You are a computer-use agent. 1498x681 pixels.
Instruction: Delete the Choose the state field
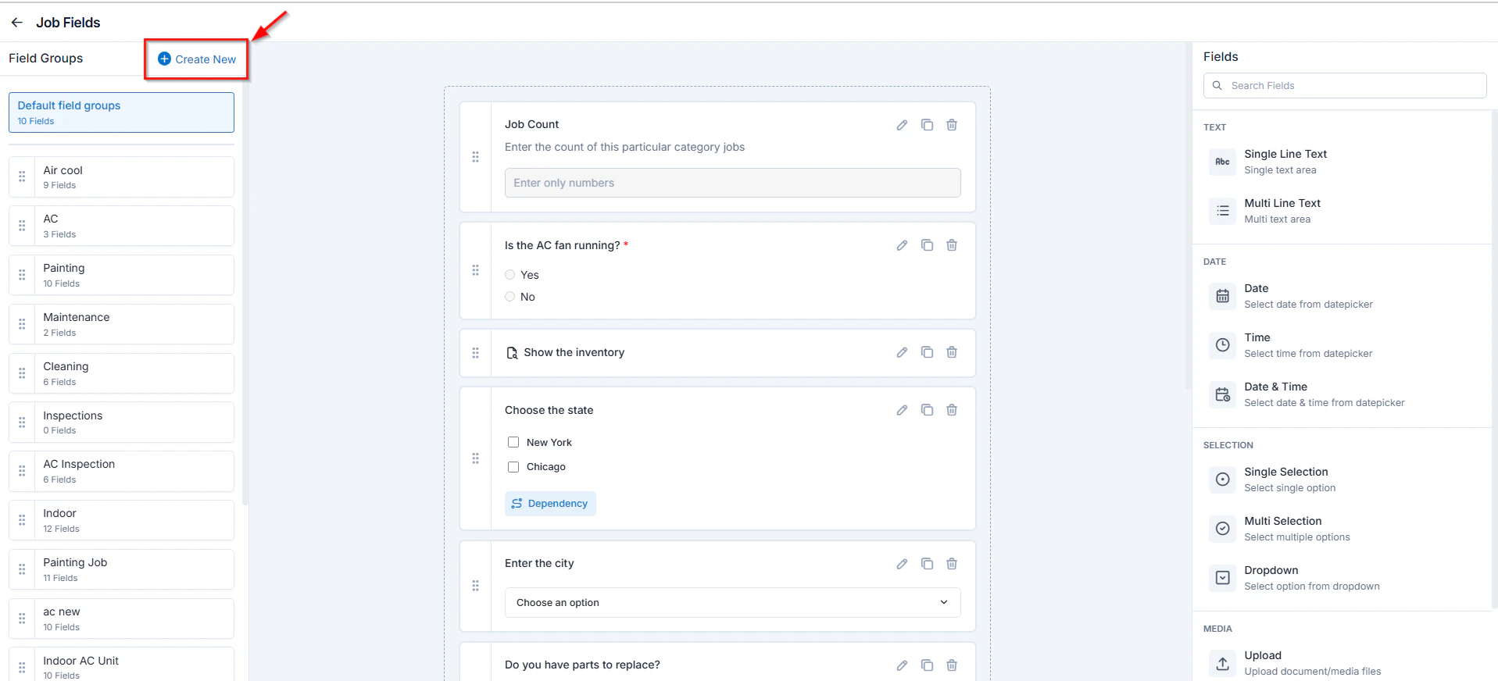coord(952,410)
